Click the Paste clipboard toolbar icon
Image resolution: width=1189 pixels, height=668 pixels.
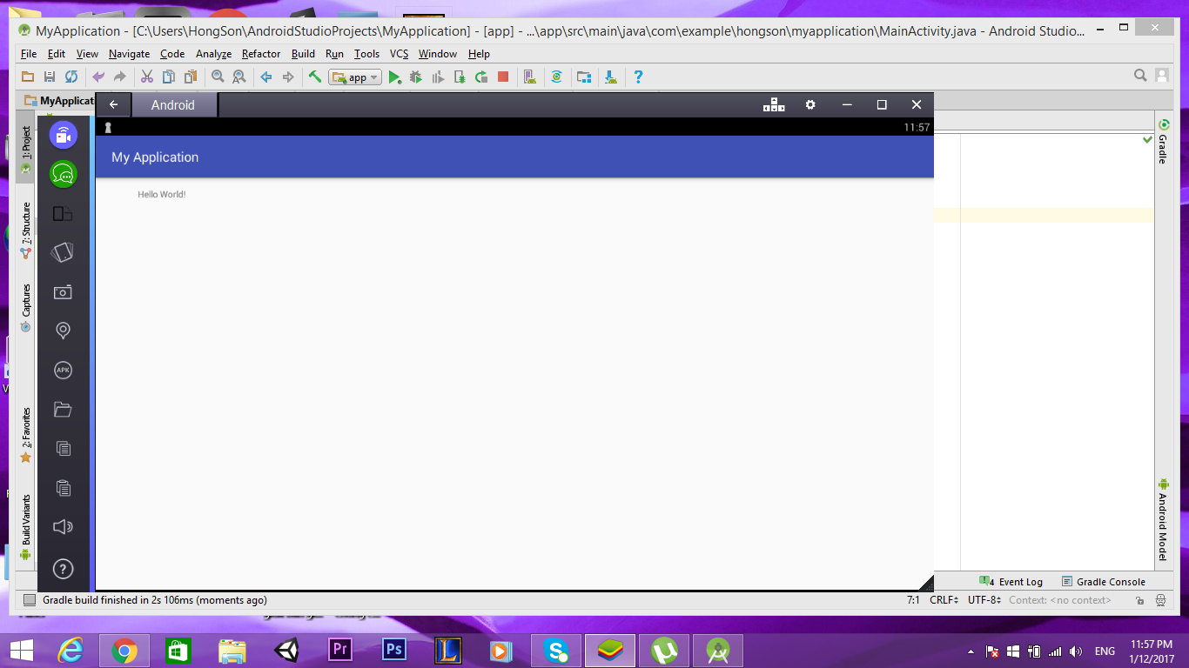(191, 77)
